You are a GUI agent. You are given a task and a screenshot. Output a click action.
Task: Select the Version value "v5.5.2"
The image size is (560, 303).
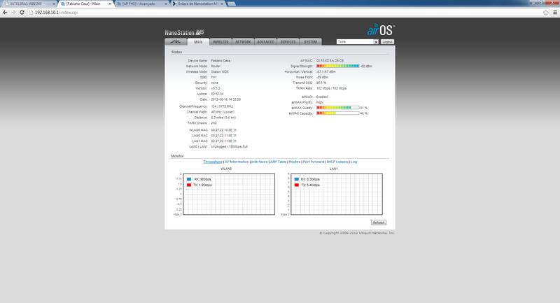point(216,88)
